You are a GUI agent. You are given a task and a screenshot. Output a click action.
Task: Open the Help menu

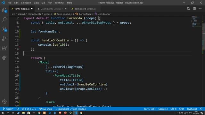(x=70, y=3)
